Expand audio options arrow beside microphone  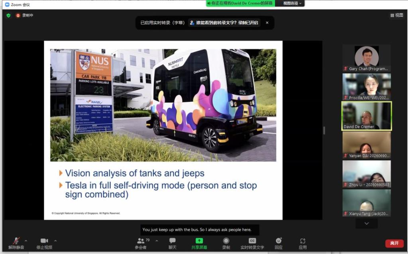(x=26, y=241)
